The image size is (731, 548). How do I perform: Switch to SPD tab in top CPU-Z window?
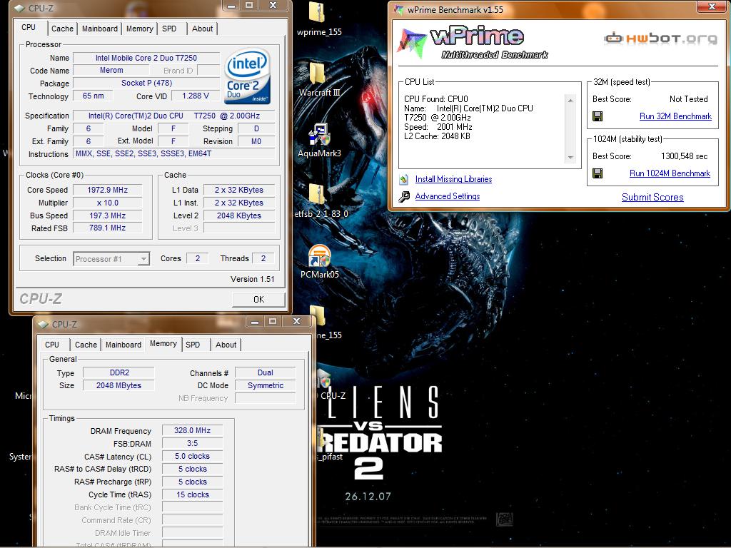(x=169, y=29)
